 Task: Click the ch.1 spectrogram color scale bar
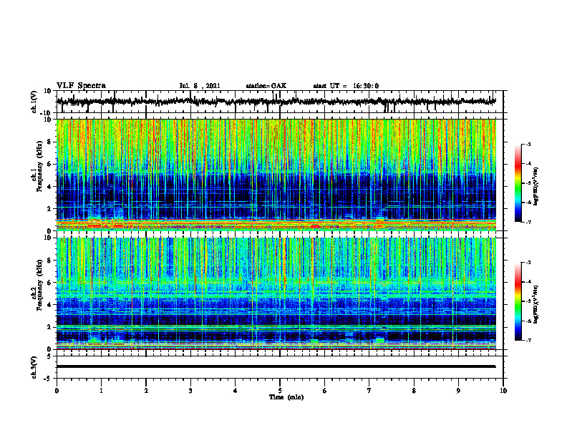[518, 183]
